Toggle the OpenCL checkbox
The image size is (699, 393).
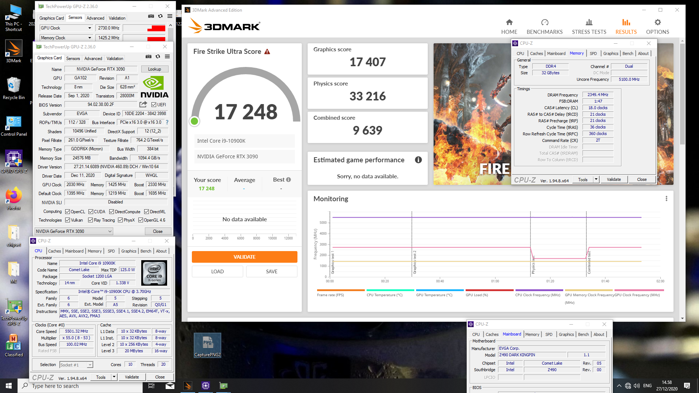(x=67, y=212)
